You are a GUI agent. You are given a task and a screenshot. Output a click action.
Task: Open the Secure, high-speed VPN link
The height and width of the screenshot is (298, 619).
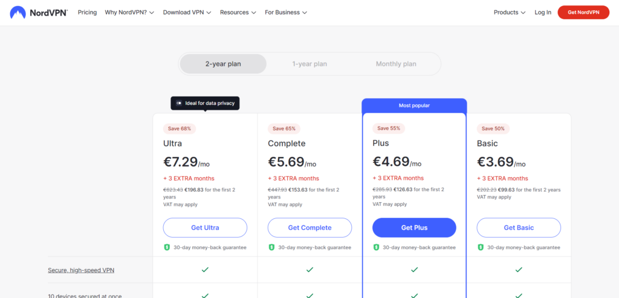point(81,270)
